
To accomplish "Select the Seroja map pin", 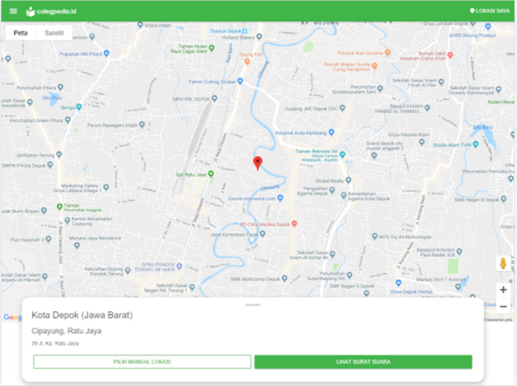I will click(79, 107).
